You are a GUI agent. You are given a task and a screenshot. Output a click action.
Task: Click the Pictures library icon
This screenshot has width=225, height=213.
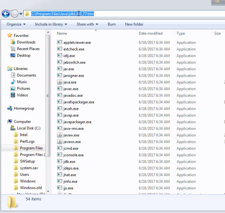pyautogui.click(x=13, y=88)
